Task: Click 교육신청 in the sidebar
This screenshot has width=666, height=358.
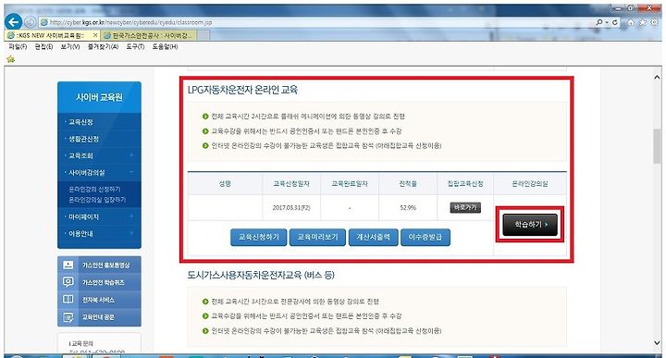Action: pos(80,122)
